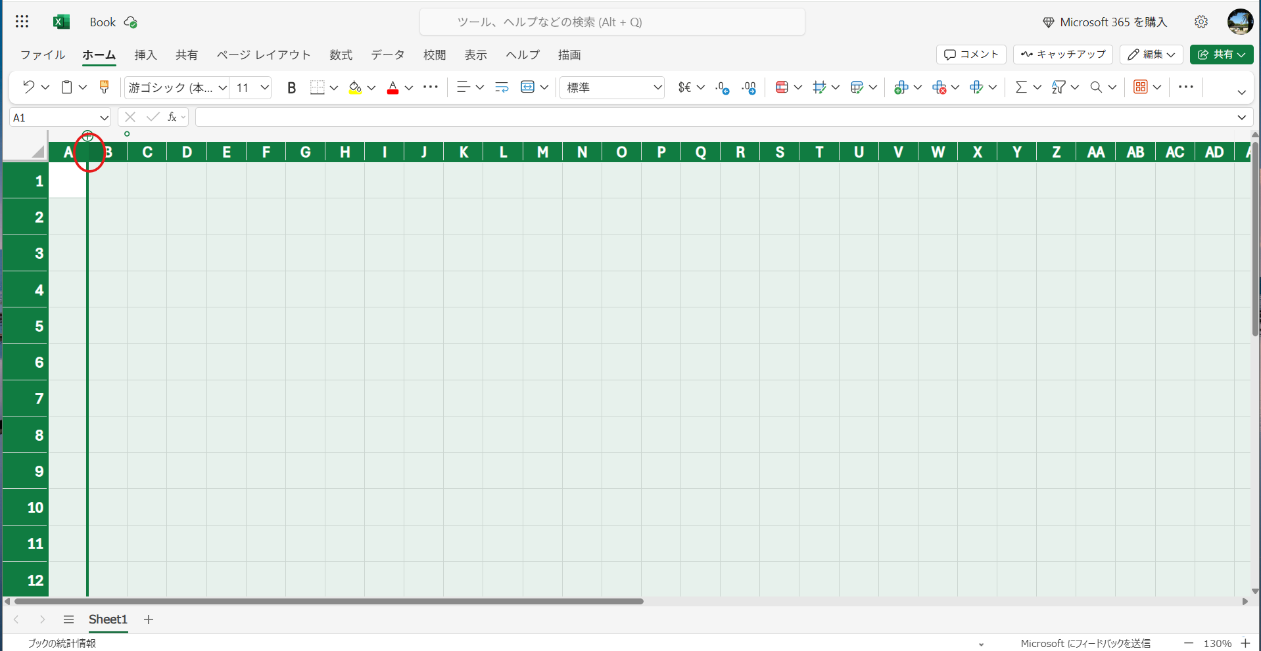Open the 校閲 tab
This screenshot has height=651, width=1261.
click(435, 55)
